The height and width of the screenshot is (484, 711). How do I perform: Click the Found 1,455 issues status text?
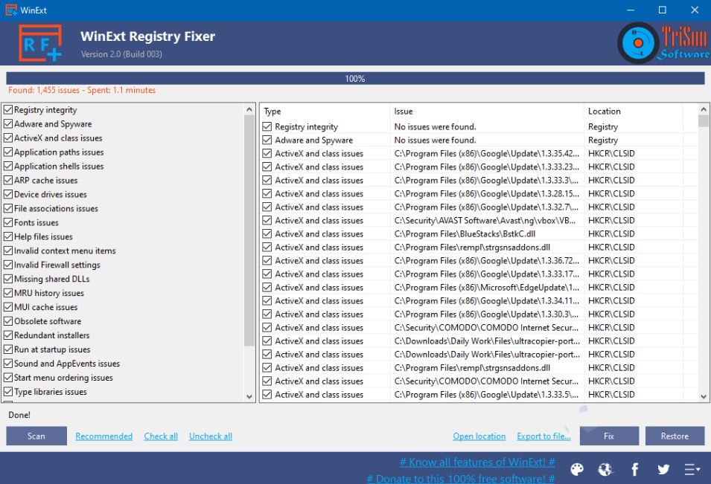[x=82, y=90]
